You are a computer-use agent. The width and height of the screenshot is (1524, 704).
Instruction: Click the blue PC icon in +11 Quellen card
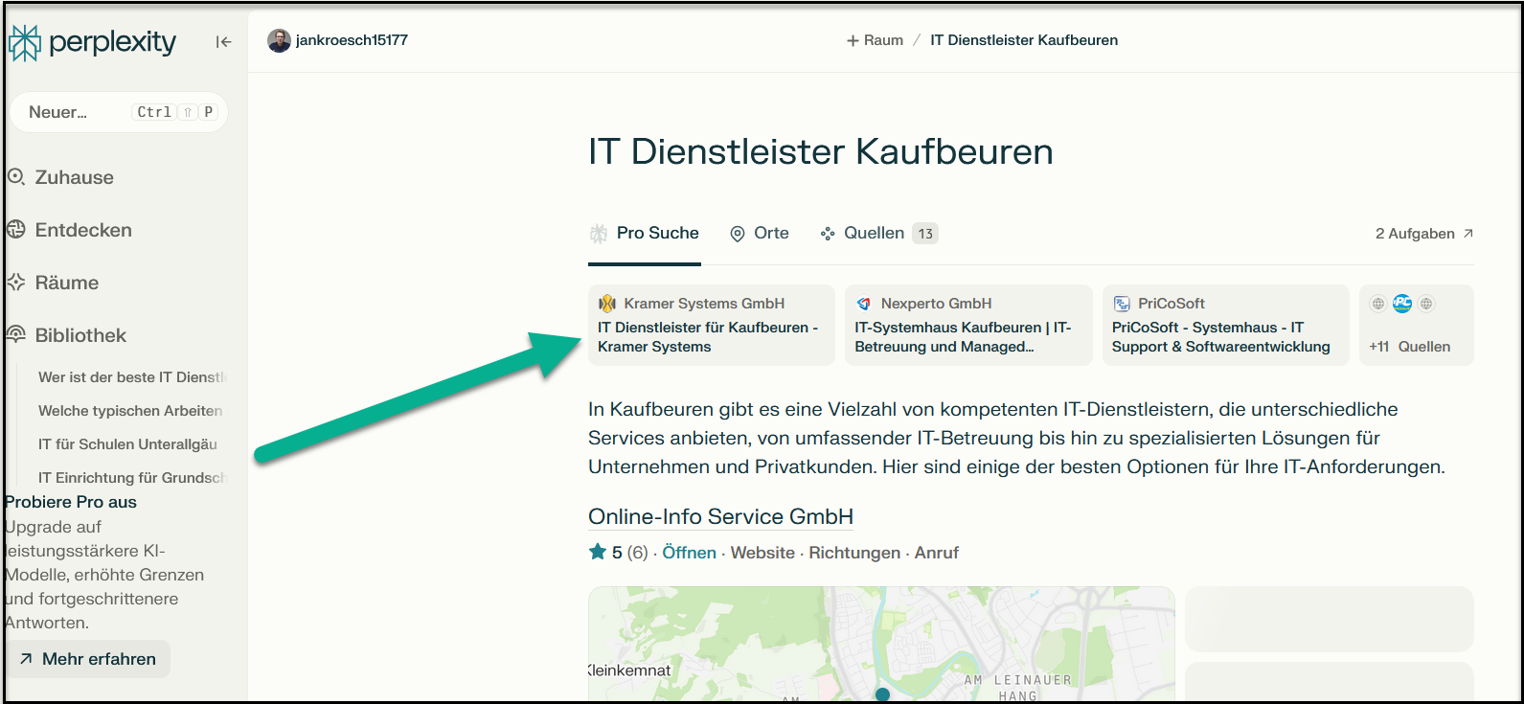tap(1402, 304)
